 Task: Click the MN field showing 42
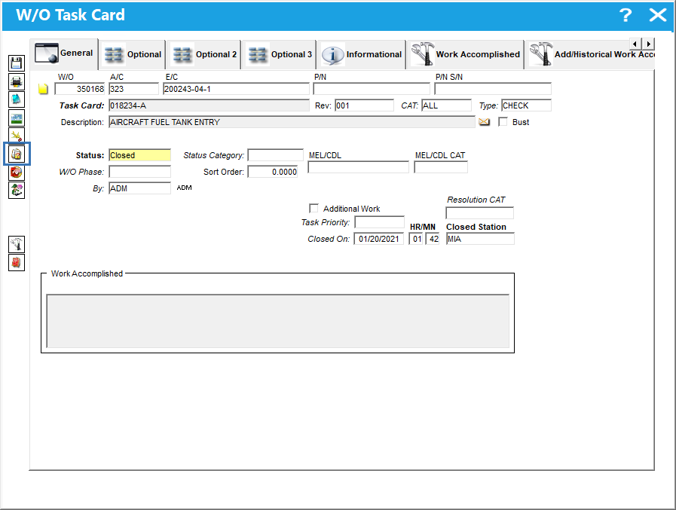point(433,239)
